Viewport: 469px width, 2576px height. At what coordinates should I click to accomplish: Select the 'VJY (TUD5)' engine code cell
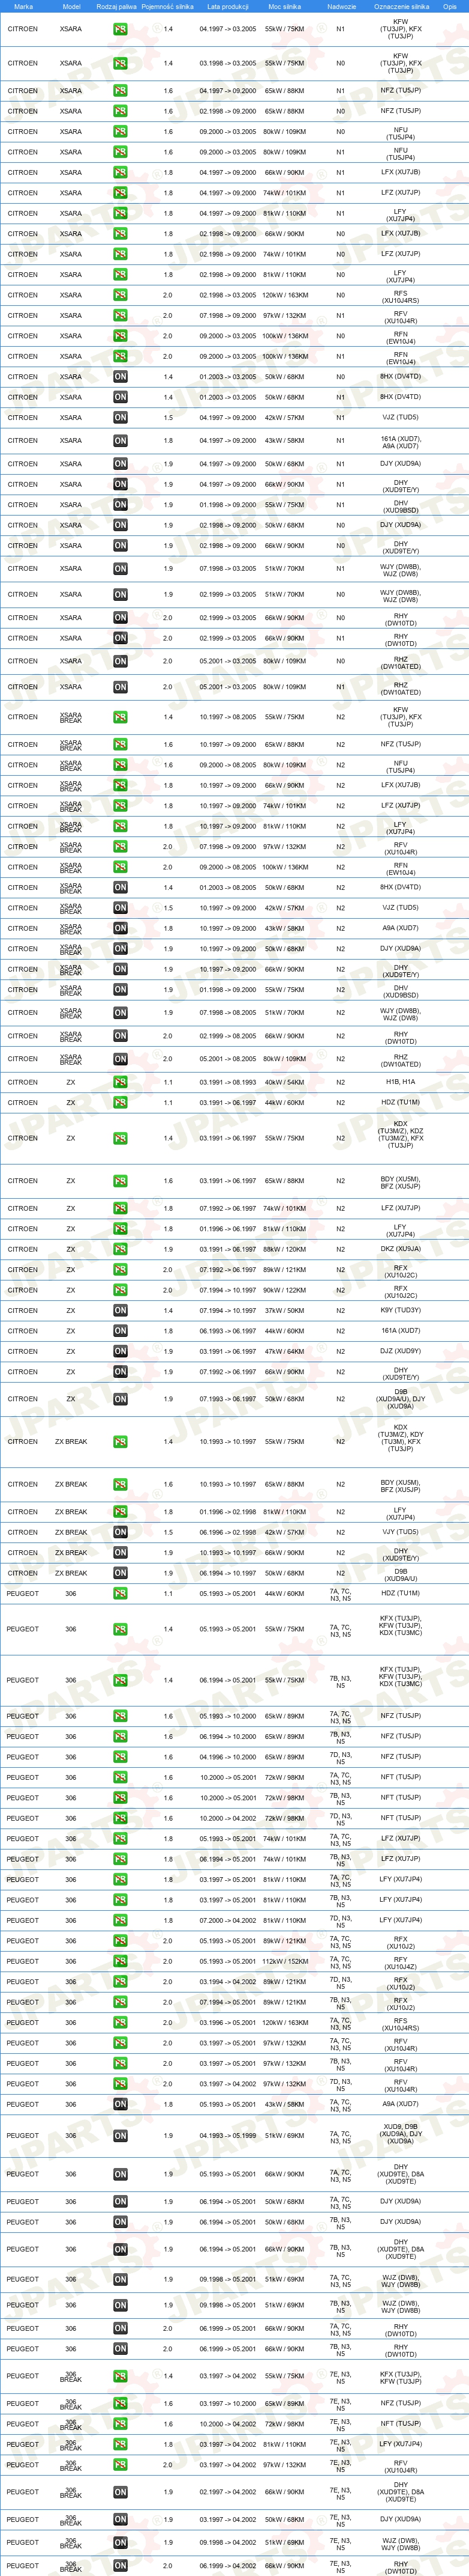(400, 1532)
